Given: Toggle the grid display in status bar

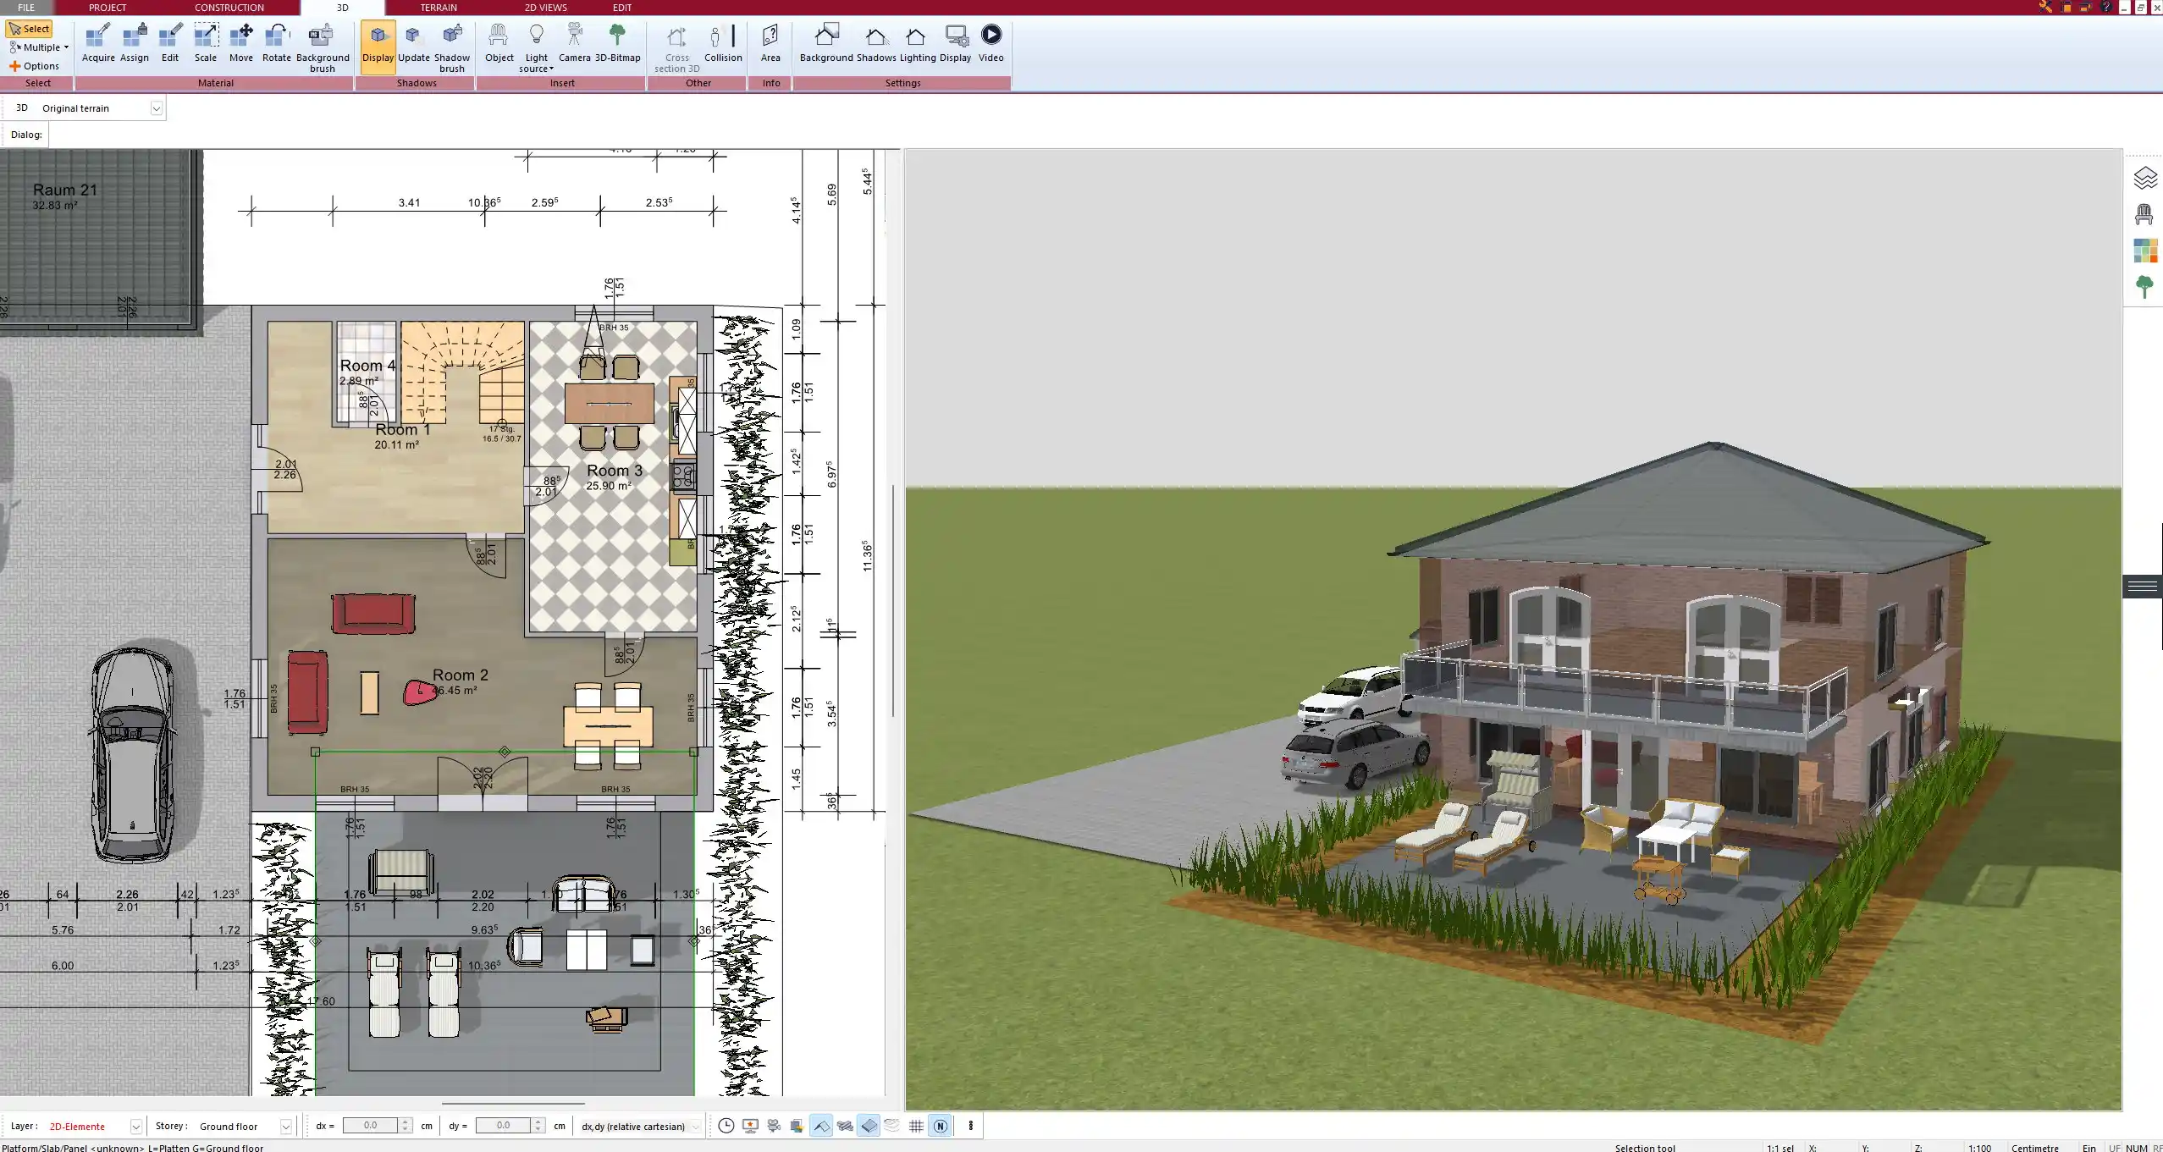Looking at the screenshot, I should pyautogui.click(x=916, y=1126).
